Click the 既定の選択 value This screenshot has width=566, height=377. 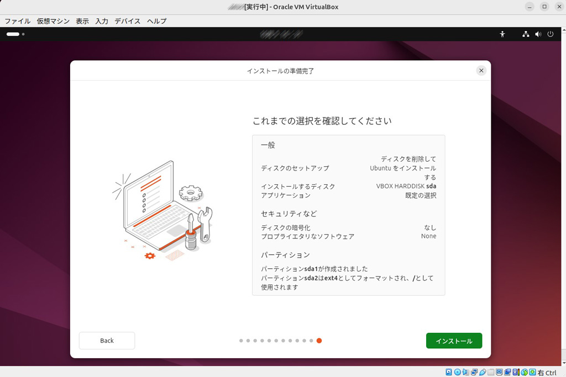[421, 195]
